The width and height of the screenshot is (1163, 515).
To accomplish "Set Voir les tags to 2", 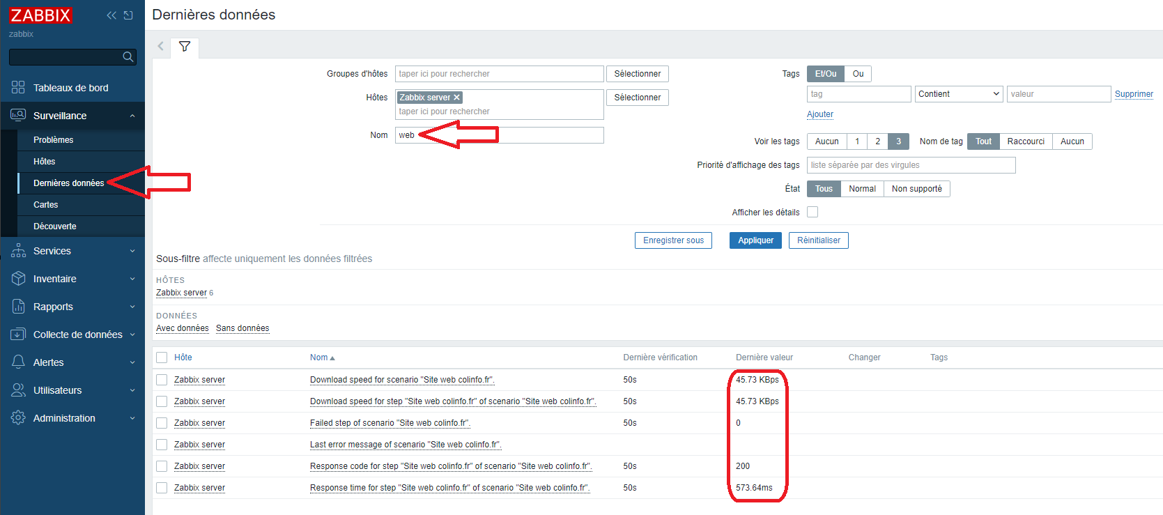I will 877,141.
